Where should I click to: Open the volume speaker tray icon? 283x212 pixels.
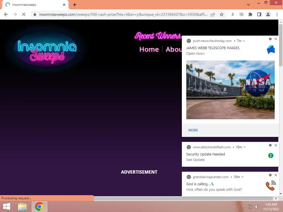[257, 207]
